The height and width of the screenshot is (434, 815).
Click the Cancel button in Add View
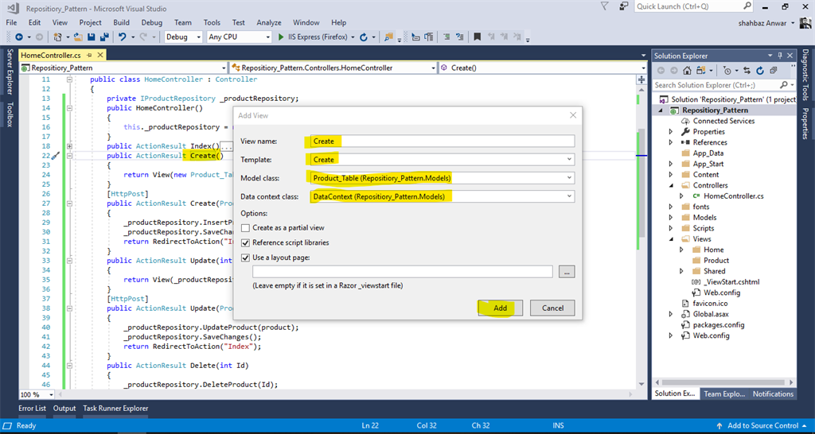(552, 308)
